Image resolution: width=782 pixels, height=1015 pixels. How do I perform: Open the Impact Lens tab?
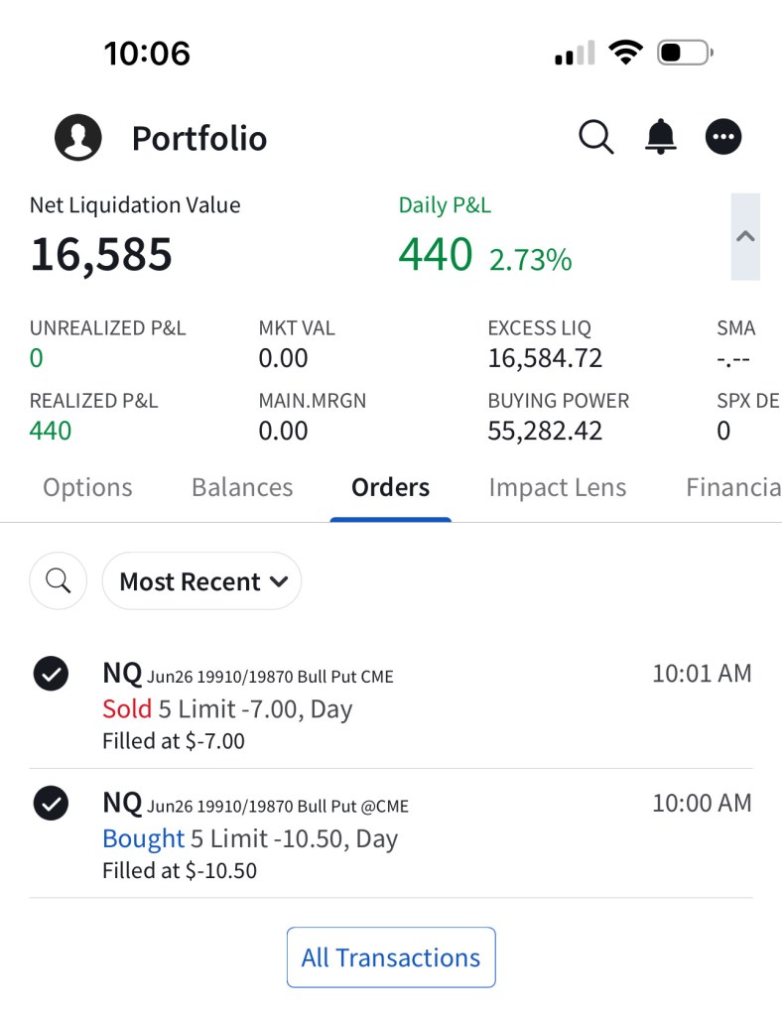click(558, 487)
